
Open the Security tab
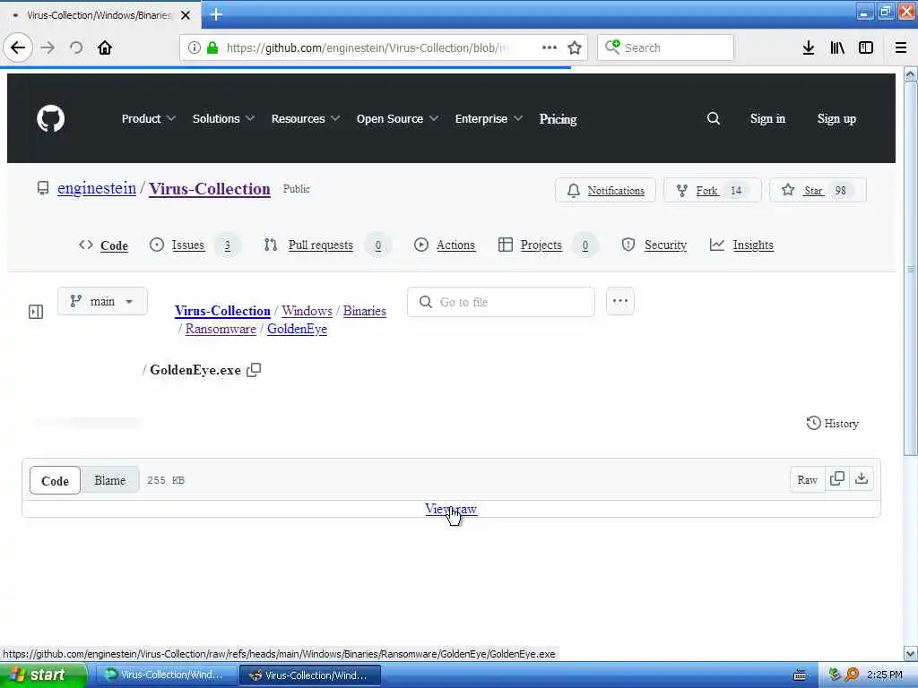click(x=654, y=245)
